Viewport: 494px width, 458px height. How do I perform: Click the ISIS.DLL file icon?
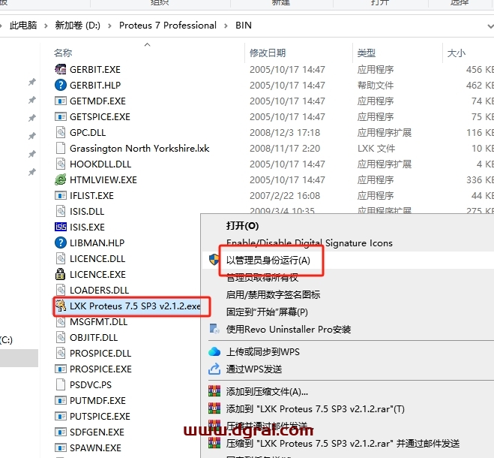[x=61, y=211]
